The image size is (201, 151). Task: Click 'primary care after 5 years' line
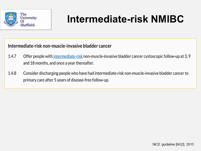point(66,80)
